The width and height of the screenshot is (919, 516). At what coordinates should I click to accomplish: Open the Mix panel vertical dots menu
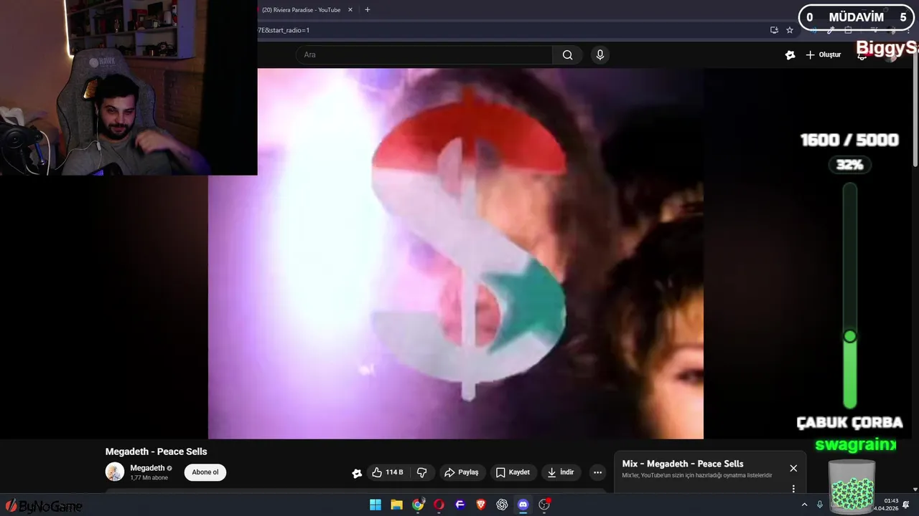point(793,489)
